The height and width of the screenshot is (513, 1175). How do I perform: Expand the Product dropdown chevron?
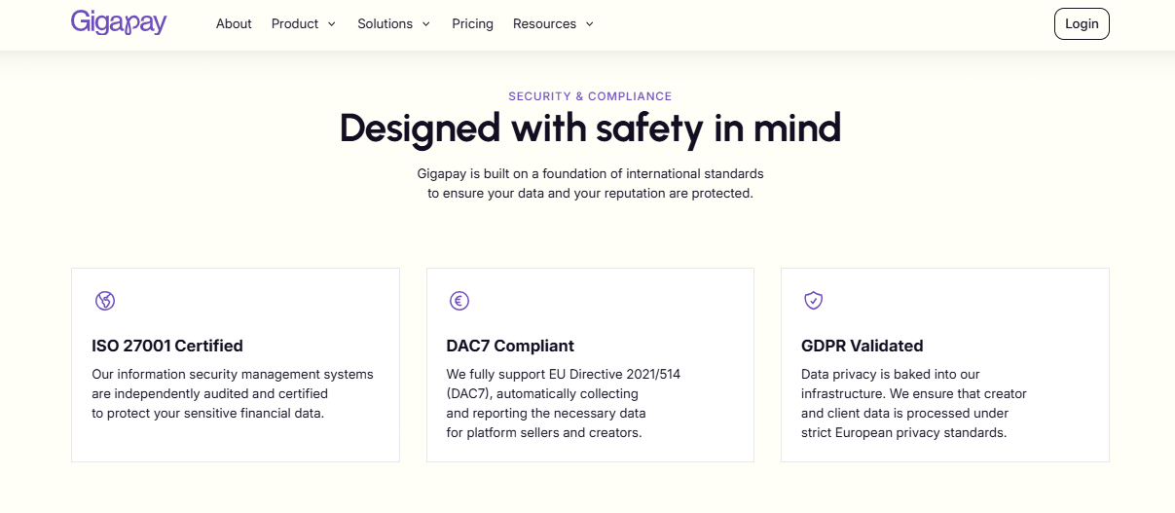click(x=332, y=24)
